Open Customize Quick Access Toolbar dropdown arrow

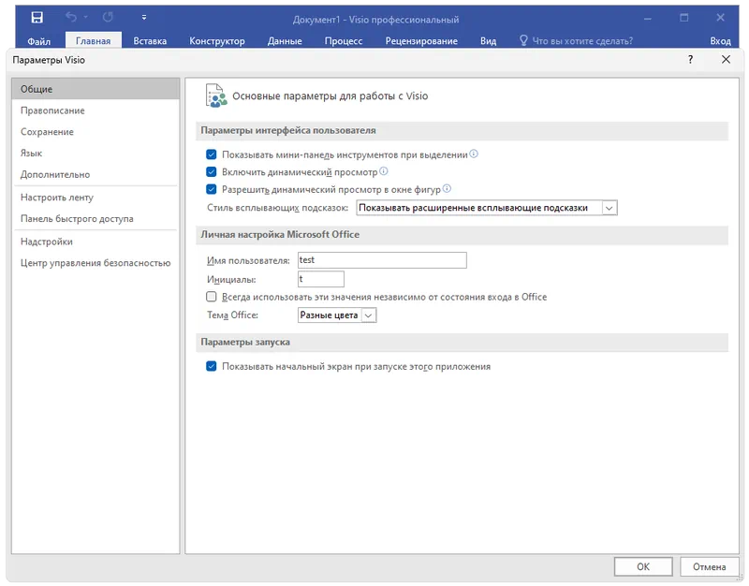click(143, 18)
